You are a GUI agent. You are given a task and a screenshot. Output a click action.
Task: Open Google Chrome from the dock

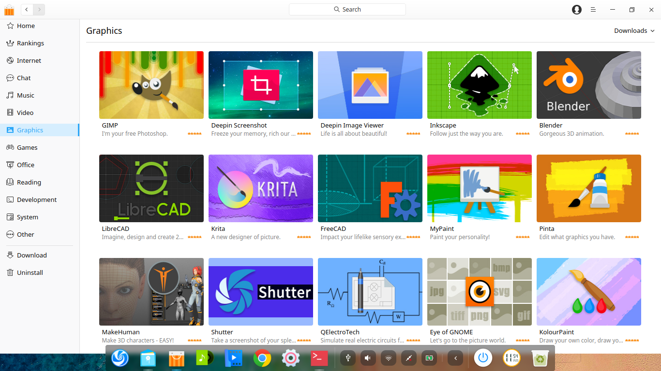[262, 358]
